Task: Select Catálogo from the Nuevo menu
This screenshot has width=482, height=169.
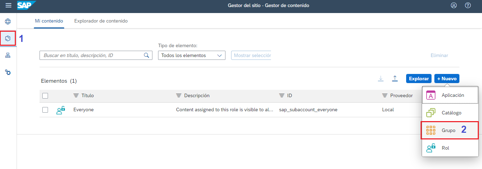Action: click(x=450, y=113)
